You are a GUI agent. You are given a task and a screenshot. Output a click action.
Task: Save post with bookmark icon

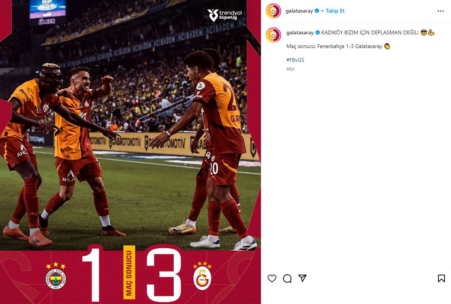441,278
